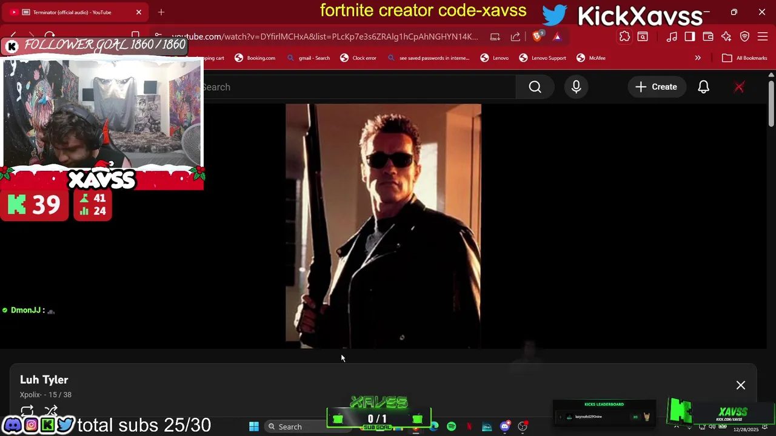Open Brave Shields lion icon
The width and height of the screenshot is (776, 436).
[x=537, y=37]
